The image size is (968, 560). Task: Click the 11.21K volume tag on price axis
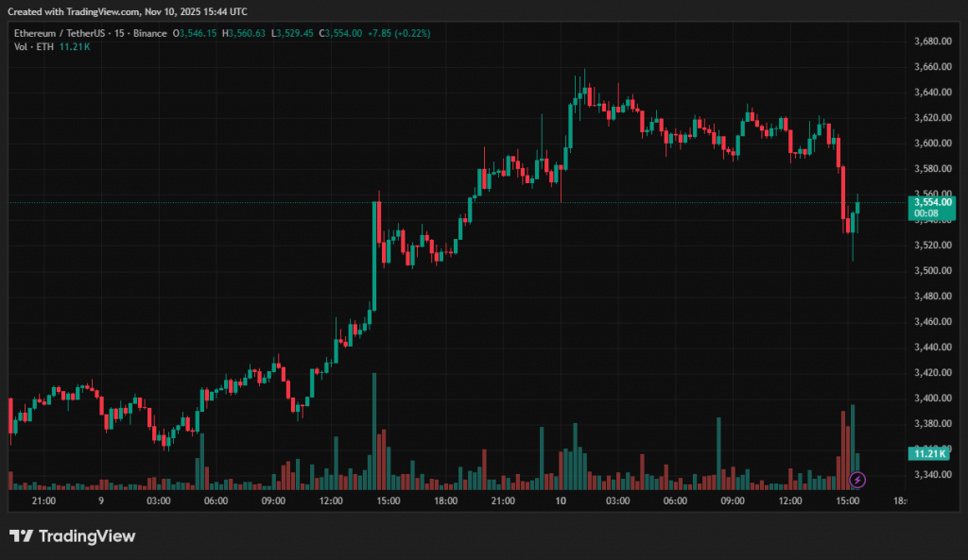pos(932,454)
